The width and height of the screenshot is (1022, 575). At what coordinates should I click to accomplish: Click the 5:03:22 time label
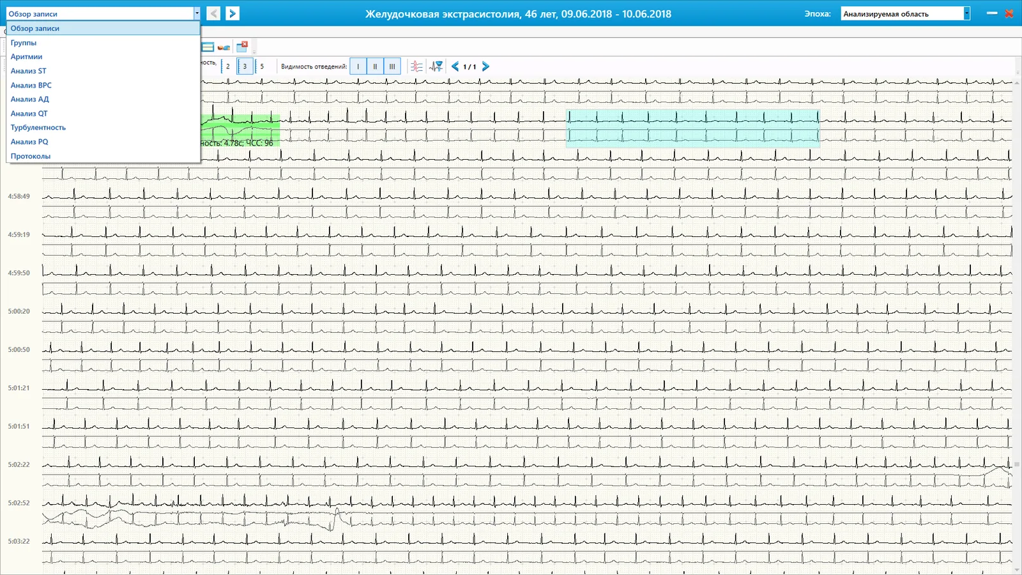[19, 541]
